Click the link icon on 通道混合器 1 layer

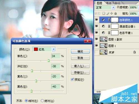point(109,26)
